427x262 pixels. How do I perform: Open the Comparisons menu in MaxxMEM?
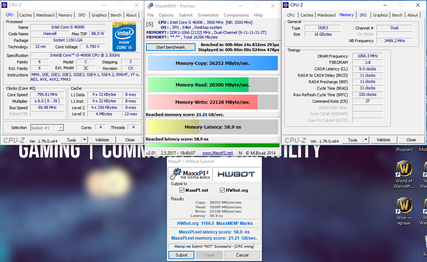click(x=236, y=15)
